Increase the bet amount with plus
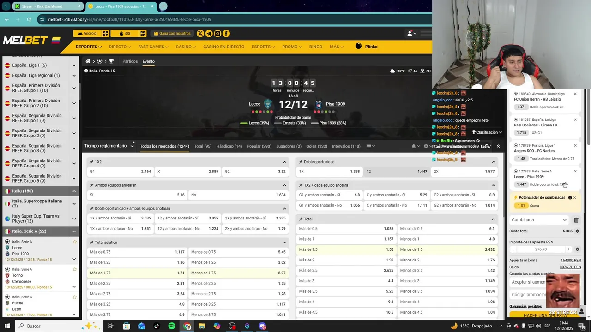 click(568, 249)
